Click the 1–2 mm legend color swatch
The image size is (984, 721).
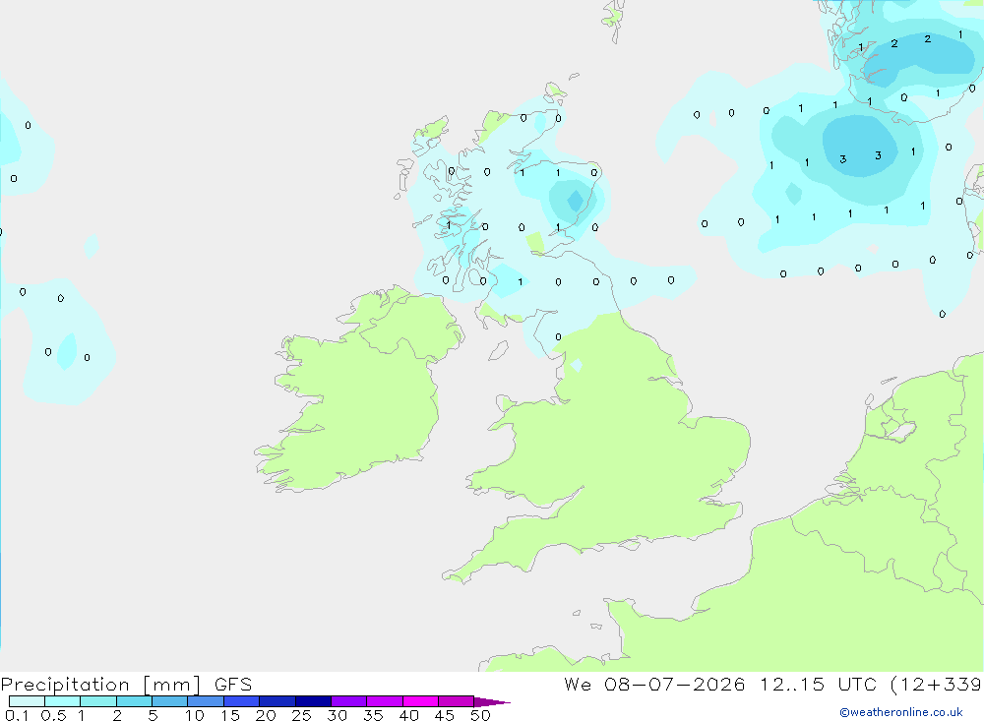click(98, 701)
